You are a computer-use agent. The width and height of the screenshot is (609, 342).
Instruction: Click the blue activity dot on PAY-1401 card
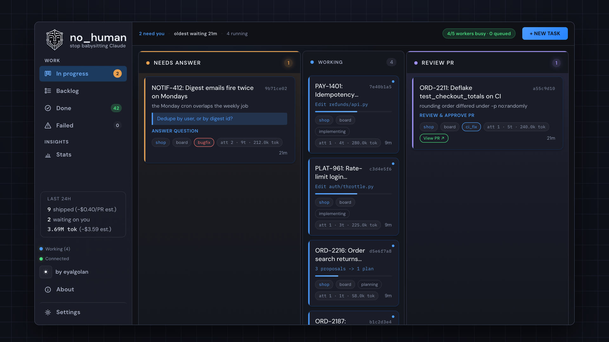(x=393, y=81)
